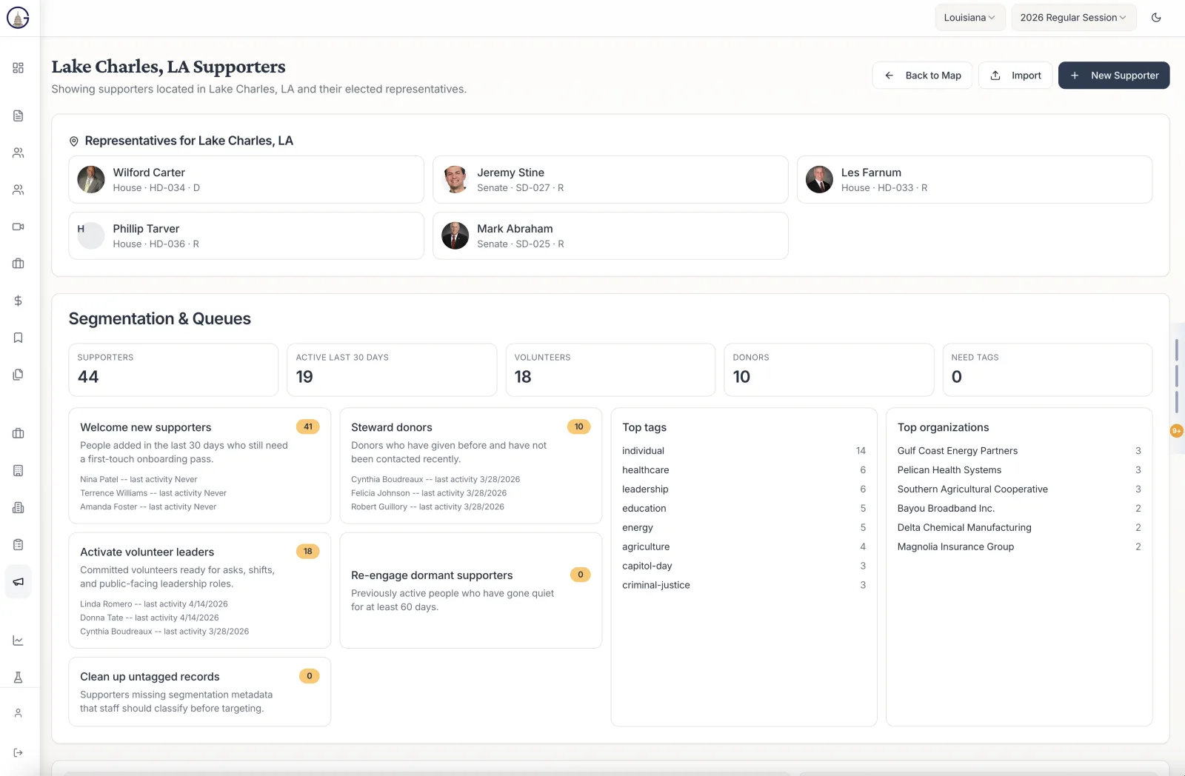Open Wilford Carter representative card
Viewport: 1185px width, 776px height.
coord(246,179)
